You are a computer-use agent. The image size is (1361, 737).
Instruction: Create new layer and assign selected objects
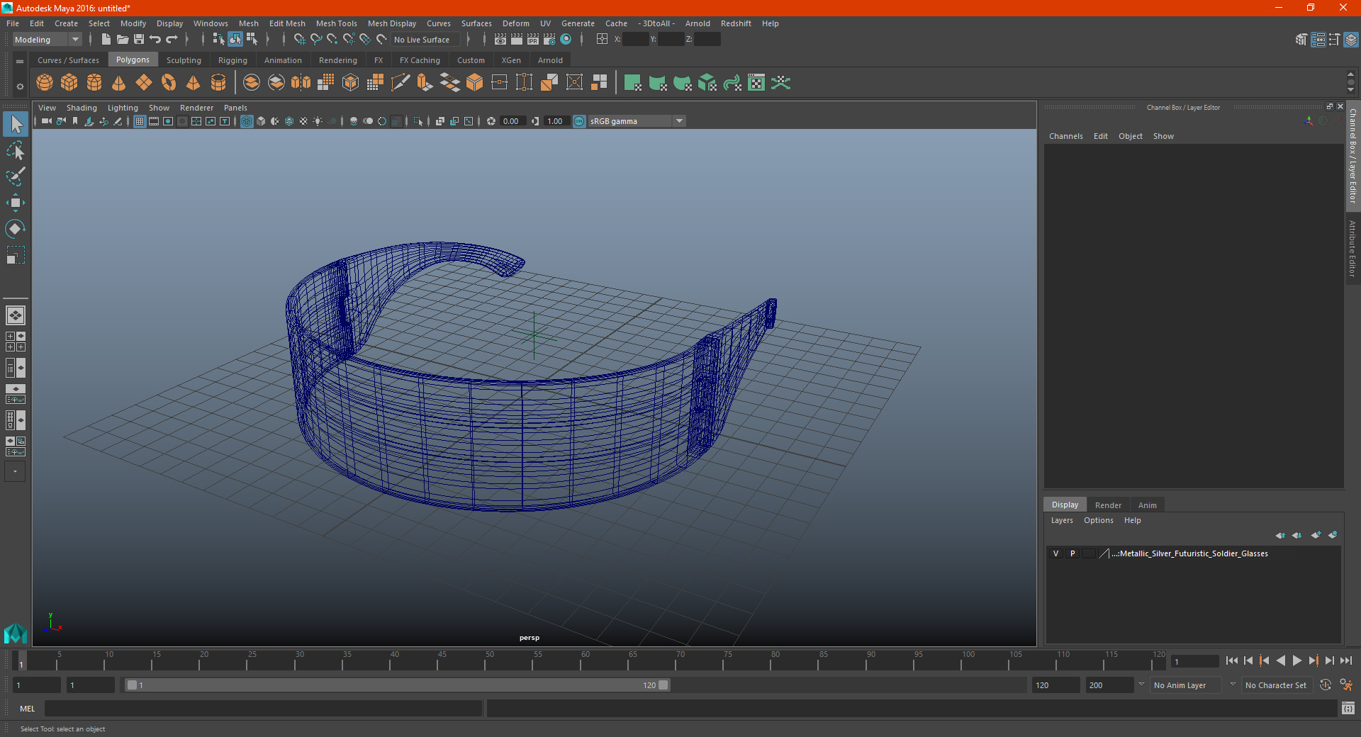(1333, 535)
